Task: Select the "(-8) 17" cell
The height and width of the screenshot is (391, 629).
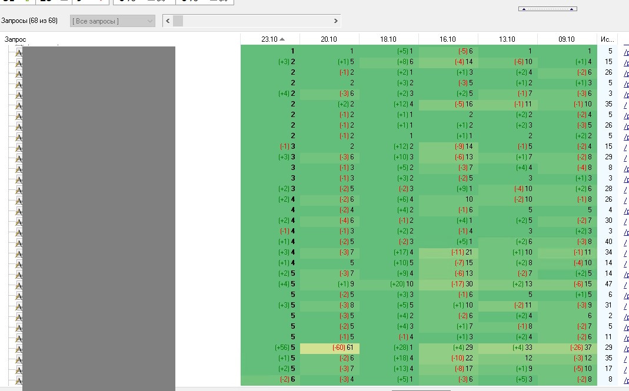Action: point(448,369)
